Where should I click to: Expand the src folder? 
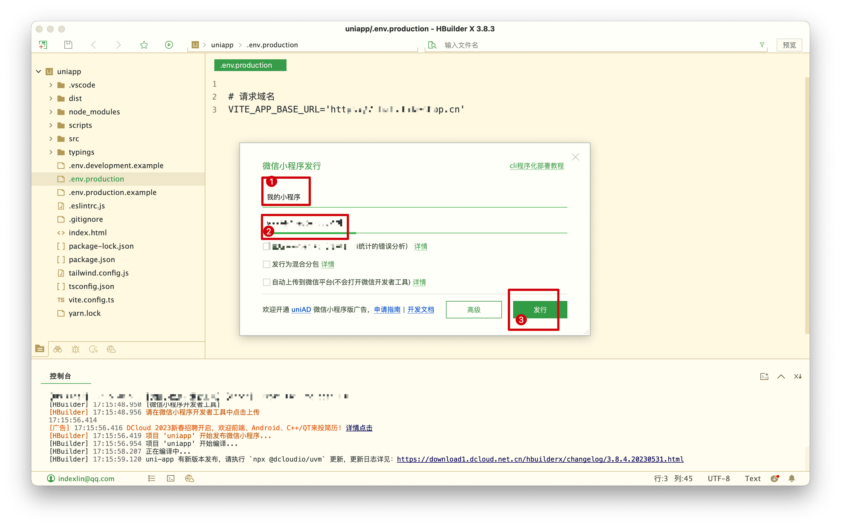tap(51, 139)
